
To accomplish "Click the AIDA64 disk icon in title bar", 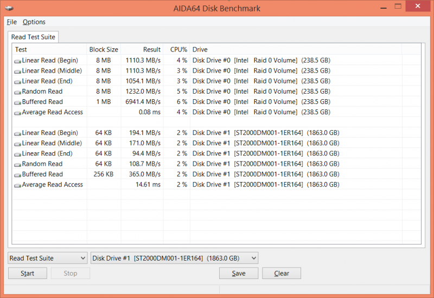I will tap(9, 8).
